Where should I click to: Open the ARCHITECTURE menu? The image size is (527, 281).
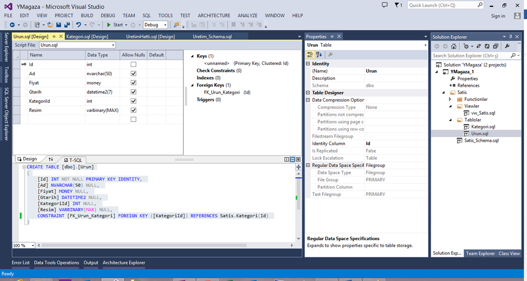coord(214,15)
